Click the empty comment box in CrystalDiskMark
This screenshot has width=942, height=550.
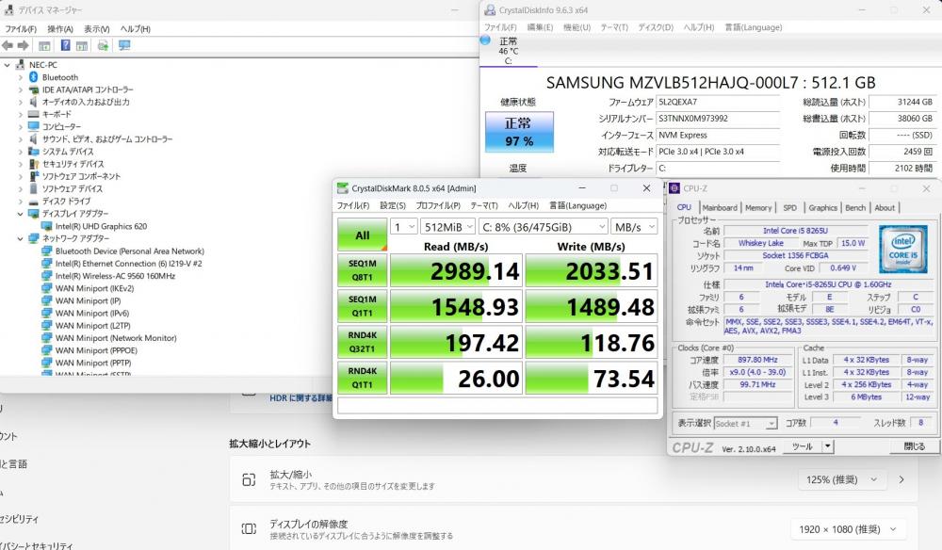point(497,406)
